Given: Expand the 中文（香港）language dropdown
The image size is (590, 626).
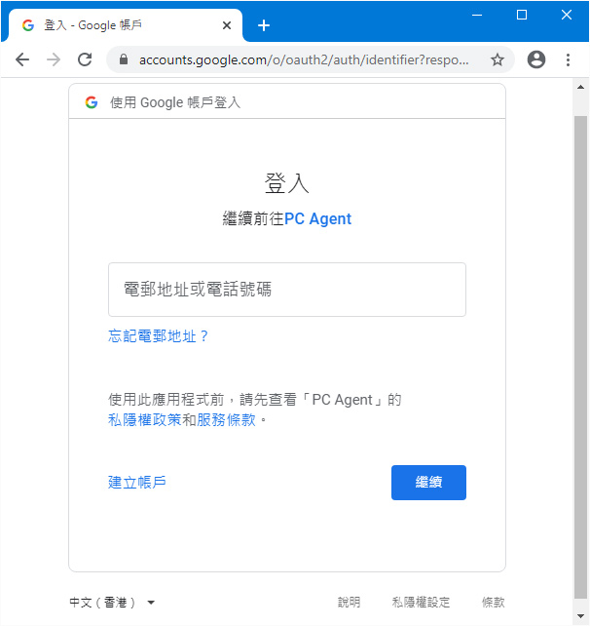Looking at the screenshot, I should [112, 602].
